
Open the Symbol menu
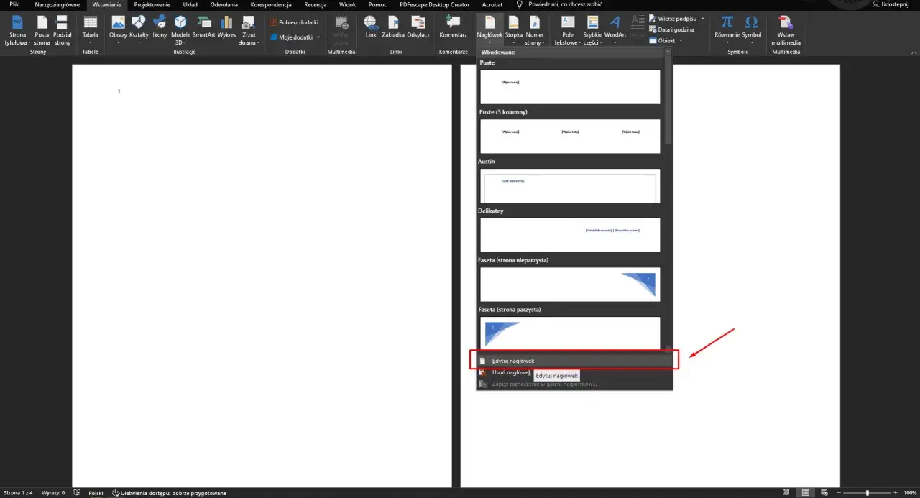pyautogui.click(x=752, y=30)
